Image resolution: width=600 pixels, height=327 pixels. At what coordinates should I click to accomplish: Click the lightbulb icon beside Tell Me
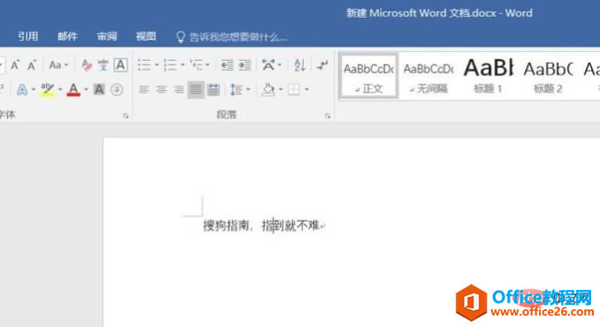click(x=181, y=37)
